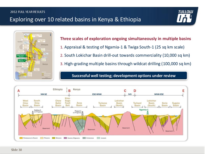Click the 'Lokichar Basin (South)' label
This screenshot has width=205, height=154.
151,103
